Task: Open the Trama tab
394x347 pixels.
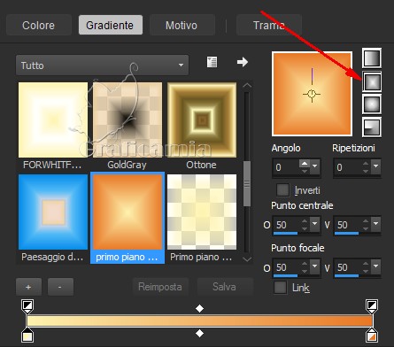Action: coord(268,25)
